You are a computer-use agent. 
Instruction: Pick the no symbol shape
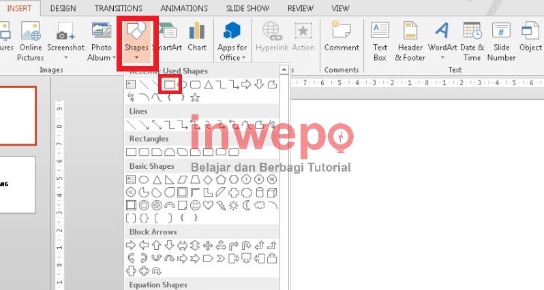157,206
